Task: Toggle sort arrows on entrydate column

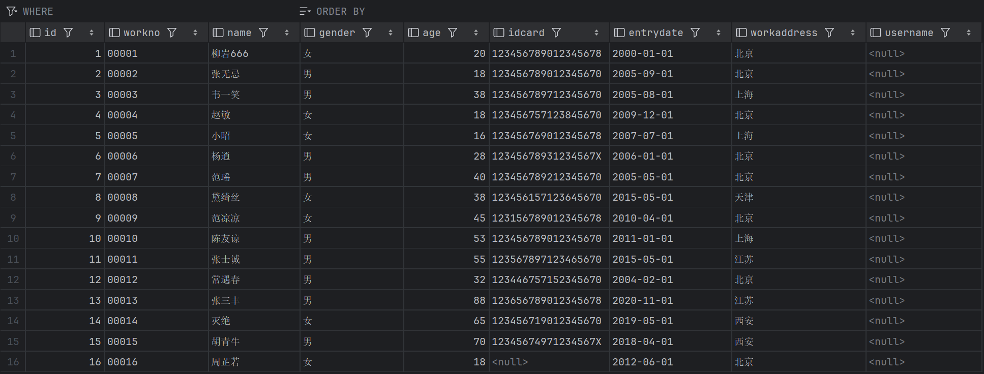Action: coord(719,33)
